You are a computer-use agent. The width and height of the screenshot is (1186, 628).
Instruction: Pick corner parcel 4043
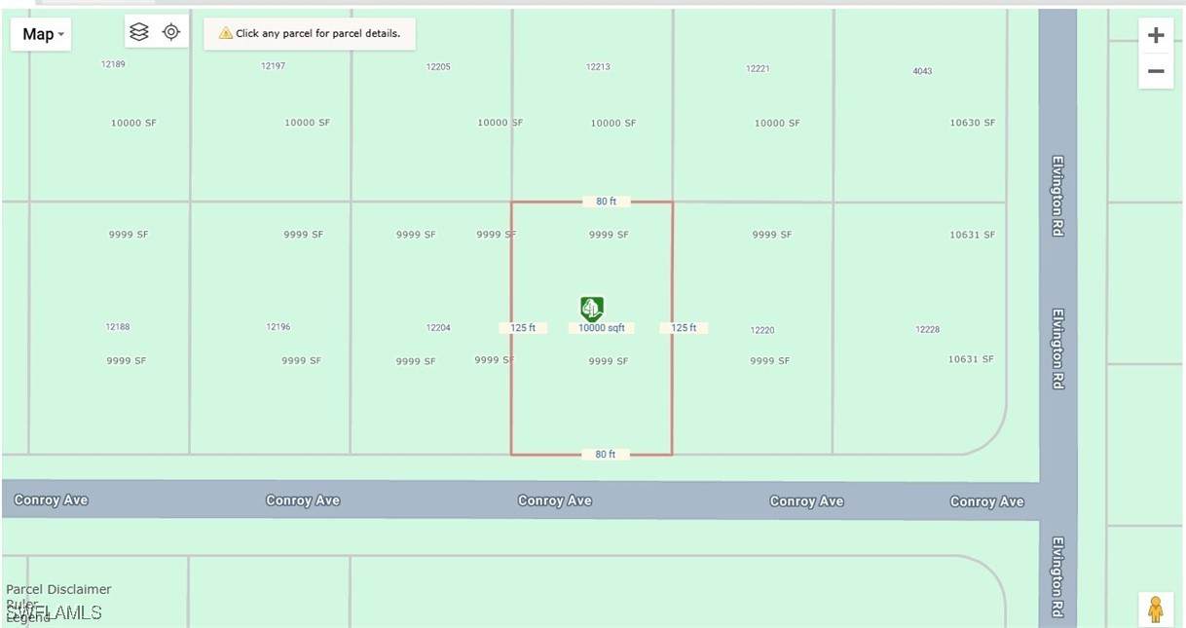922,71
